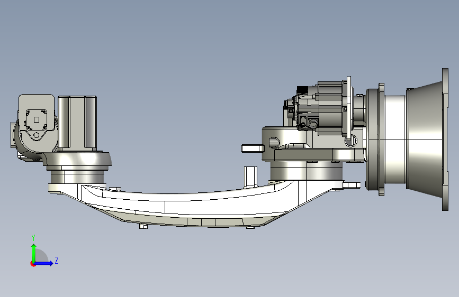The width and height of the screenshot is (459, 297).
Task: Select the short horizontal pin left of the right housing
Action: click(x=253, y=148)
